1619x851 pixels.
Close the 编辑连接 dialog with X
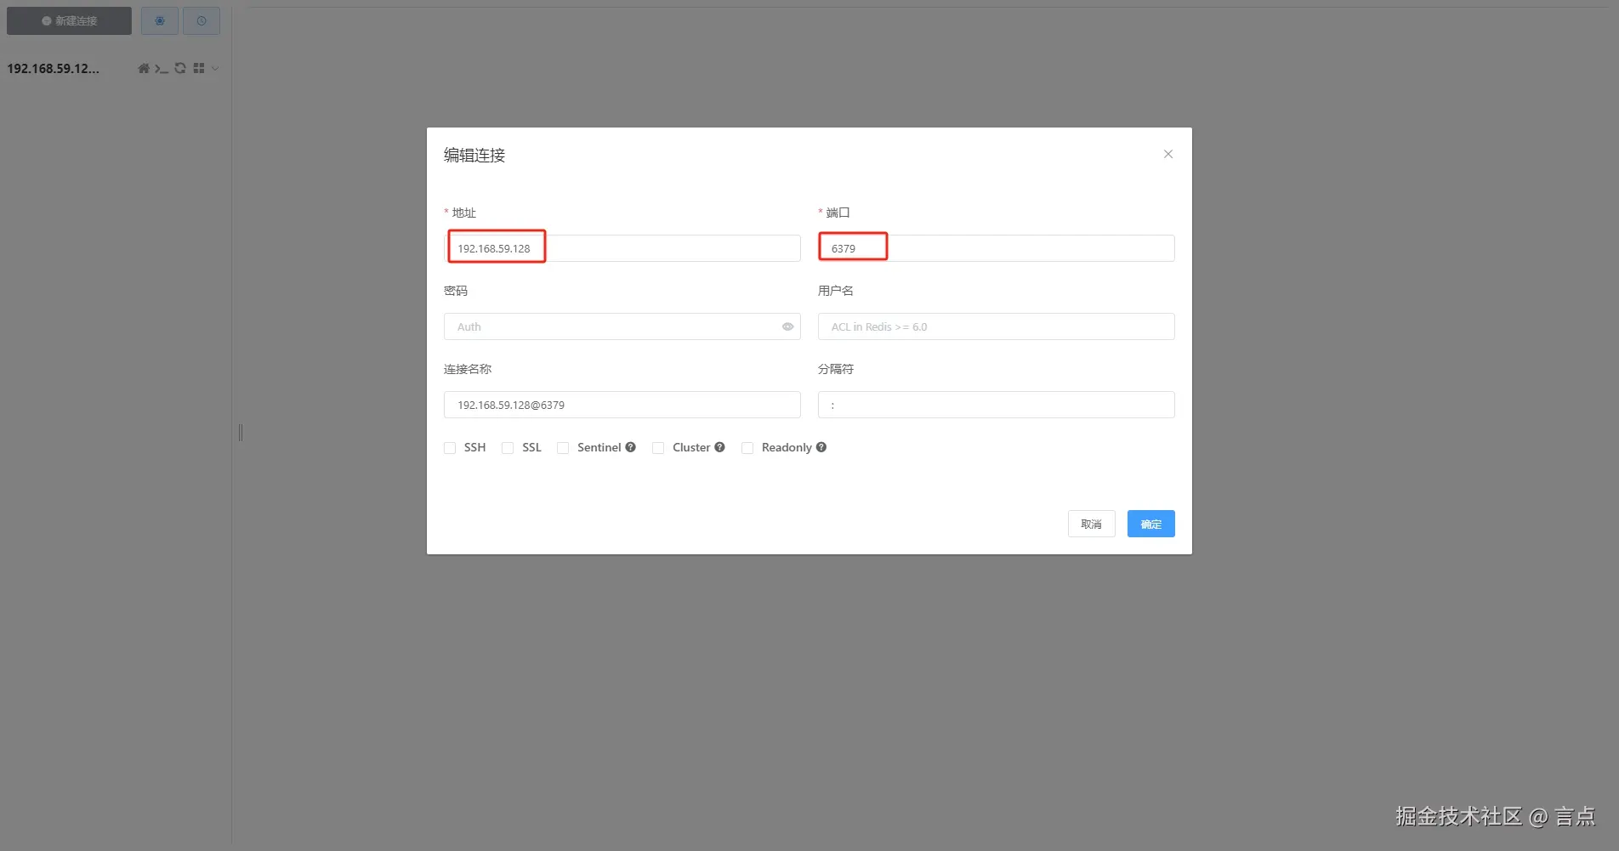1168,154
